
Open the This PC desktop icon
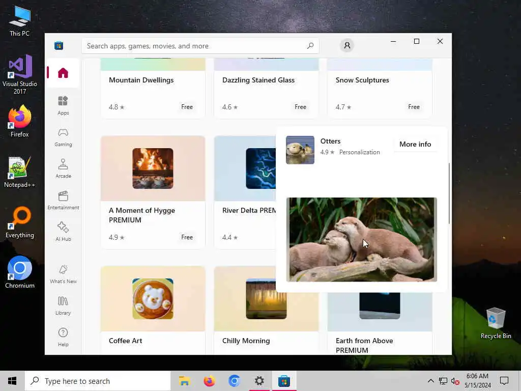[20, 21]
